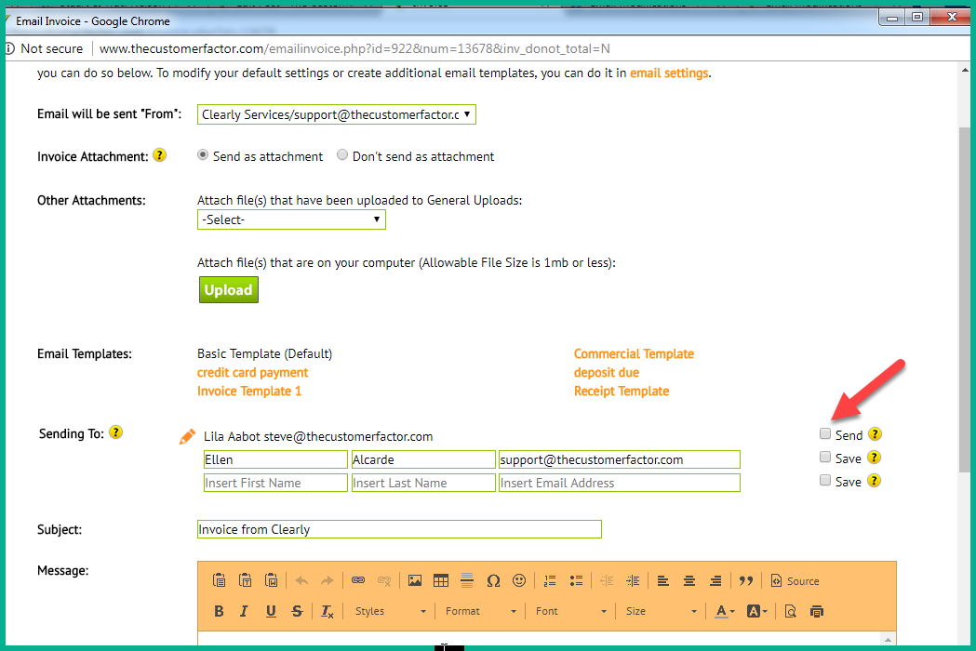Click the last name field containing Alcarde
The width and height of the screenshot is (976, 651).
point(423,459)
